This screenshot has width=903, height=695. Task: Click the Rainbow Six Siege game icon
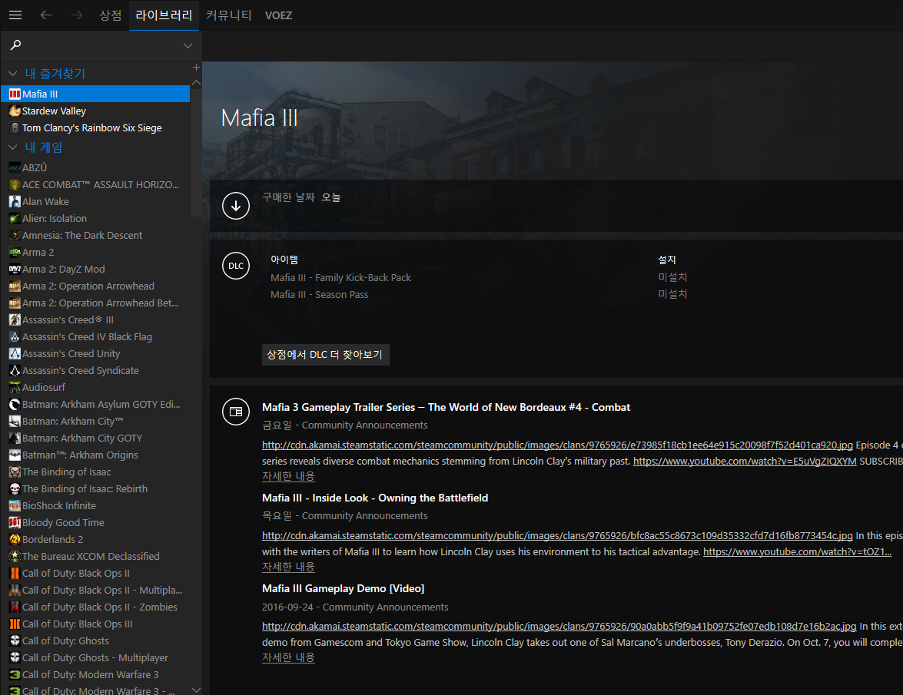tap(15, 127)
